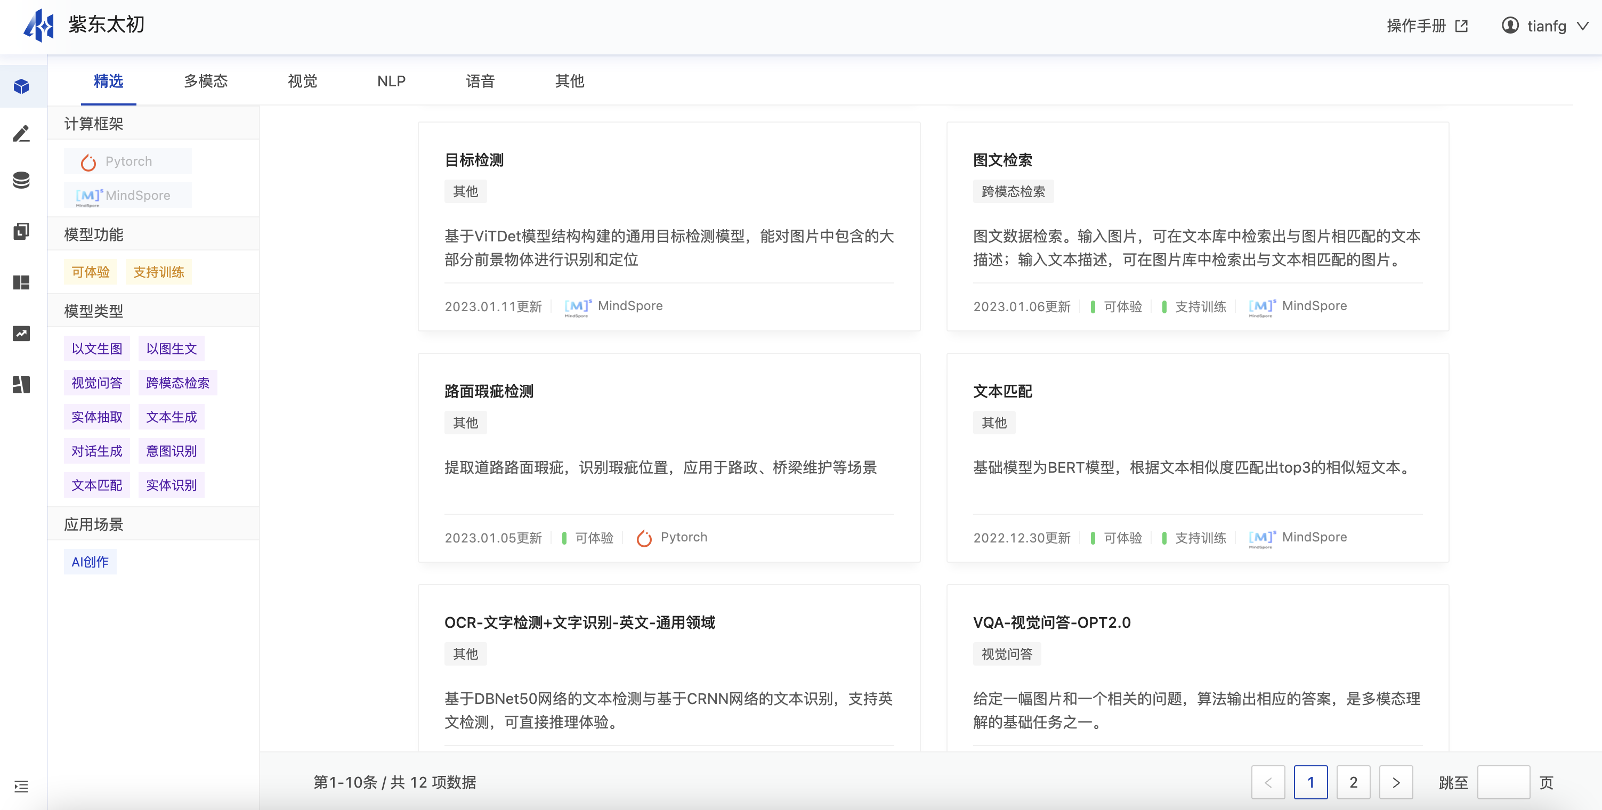This screenshot has height=810, width=1602.
Task: Open the trend chart sidebar icon
Action: point(22,334)
